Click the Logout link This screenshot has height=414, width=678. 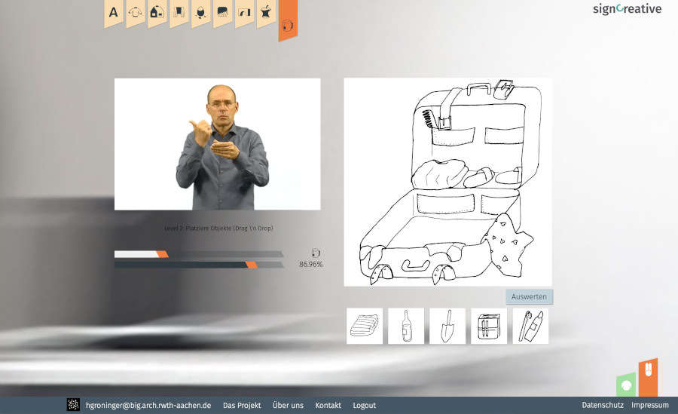pyautogui.click(x=364, y=406)
